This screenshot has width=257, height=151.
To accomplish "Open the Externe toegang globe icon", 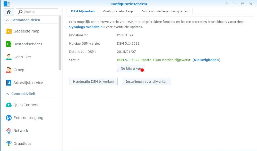I will [9, 118].
